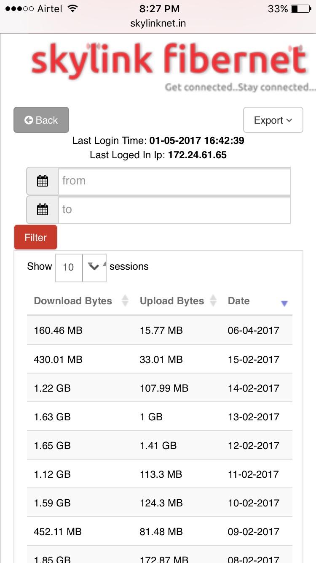Click the calendar icon beside the to field
This screenshot has width=316, height=563.
tap(43, 210)
